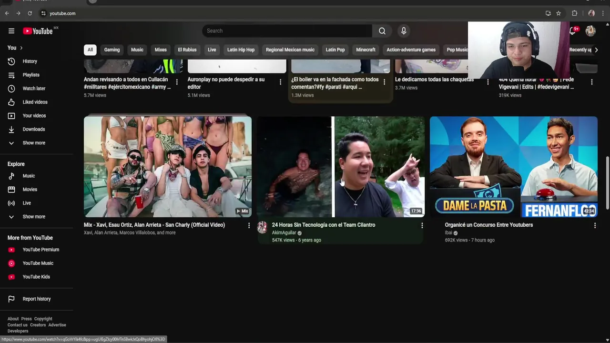
Task: Open Liked videos
Action: point(36,102)
